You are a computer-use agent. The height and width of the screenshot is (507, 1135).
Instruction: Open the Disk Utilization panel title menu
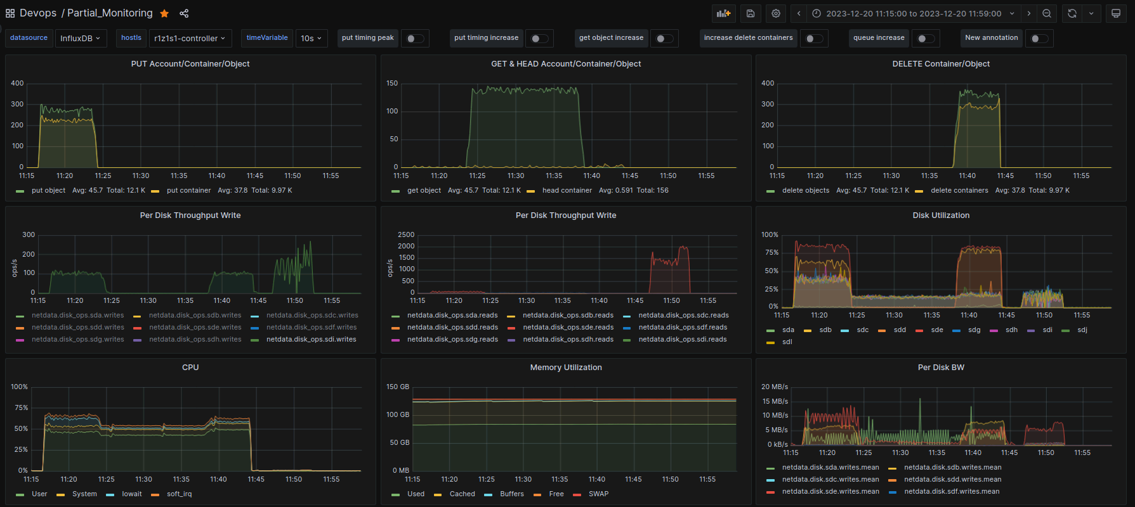pos(940,215)
